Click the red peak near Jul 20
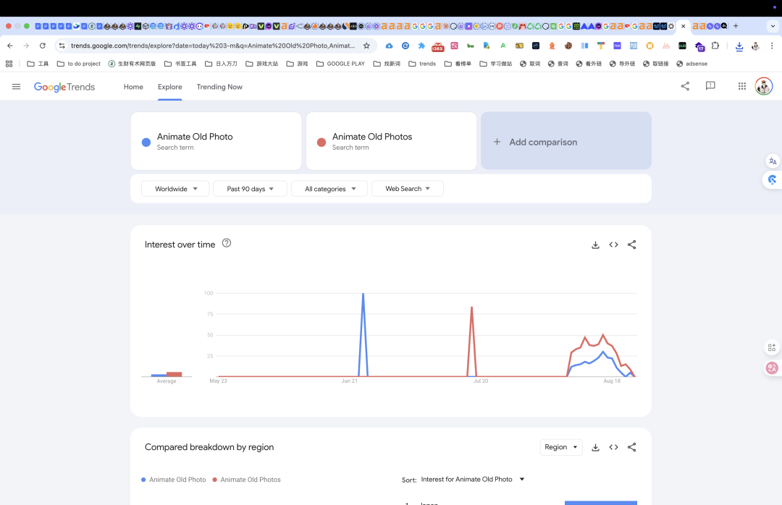 point(472,307)
